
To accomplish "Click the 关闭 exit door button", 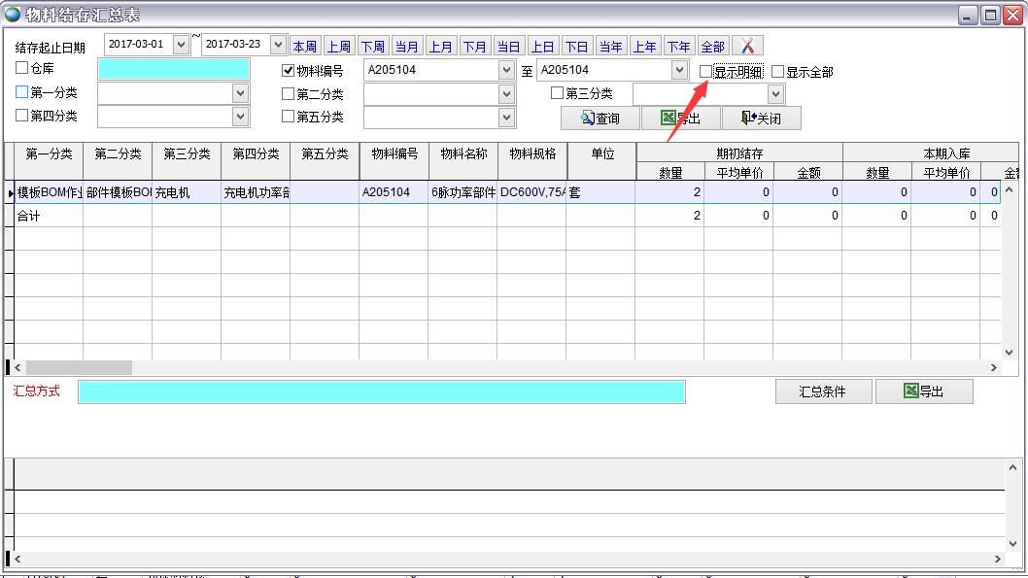I will coord(761,119).
